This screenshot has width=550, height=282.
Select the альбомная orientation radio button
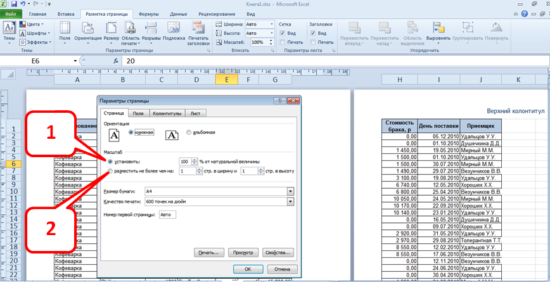click(x=189, y=132)
